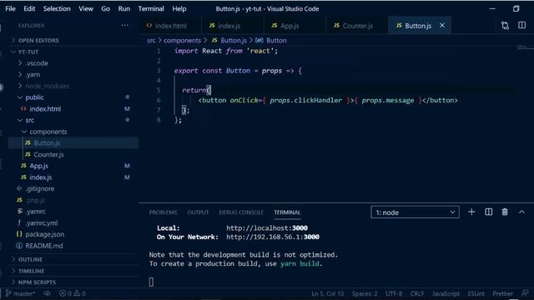Change the JavaScript language mode
This screenshot has height=300, width=534.
pyautogui.click(x=446, y=293)
